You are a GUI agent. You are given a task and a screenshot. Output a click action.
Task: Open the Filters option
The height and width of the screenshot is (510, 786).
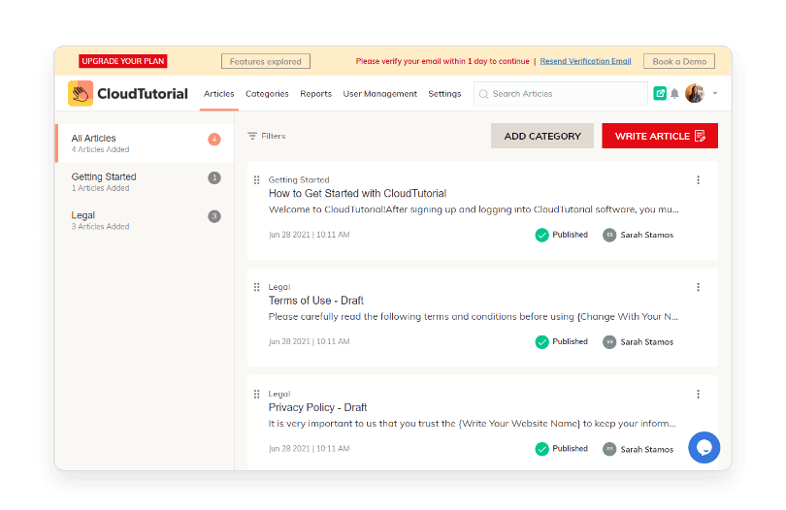[x=267, y=136]
